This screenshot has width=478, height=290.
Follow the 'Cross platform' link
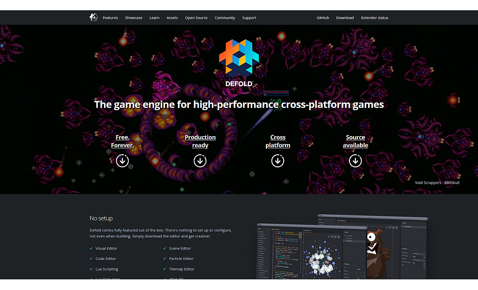(278, 141)
